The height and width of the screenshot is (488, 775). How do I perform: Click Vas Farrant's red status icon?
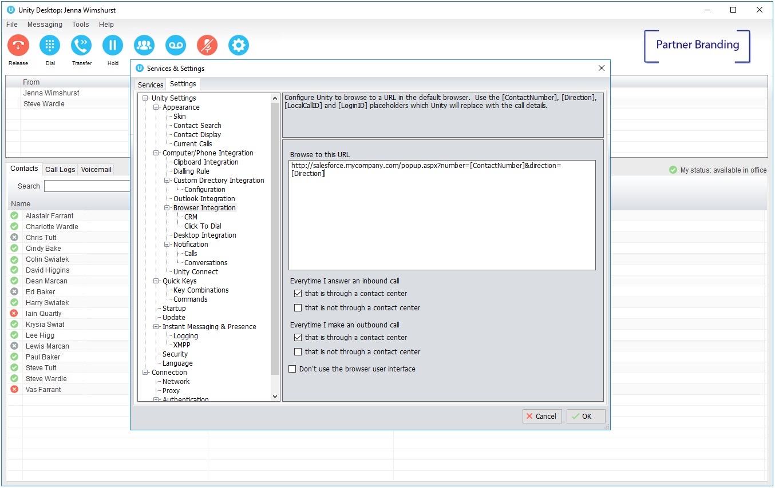click(x=14, y=389)
